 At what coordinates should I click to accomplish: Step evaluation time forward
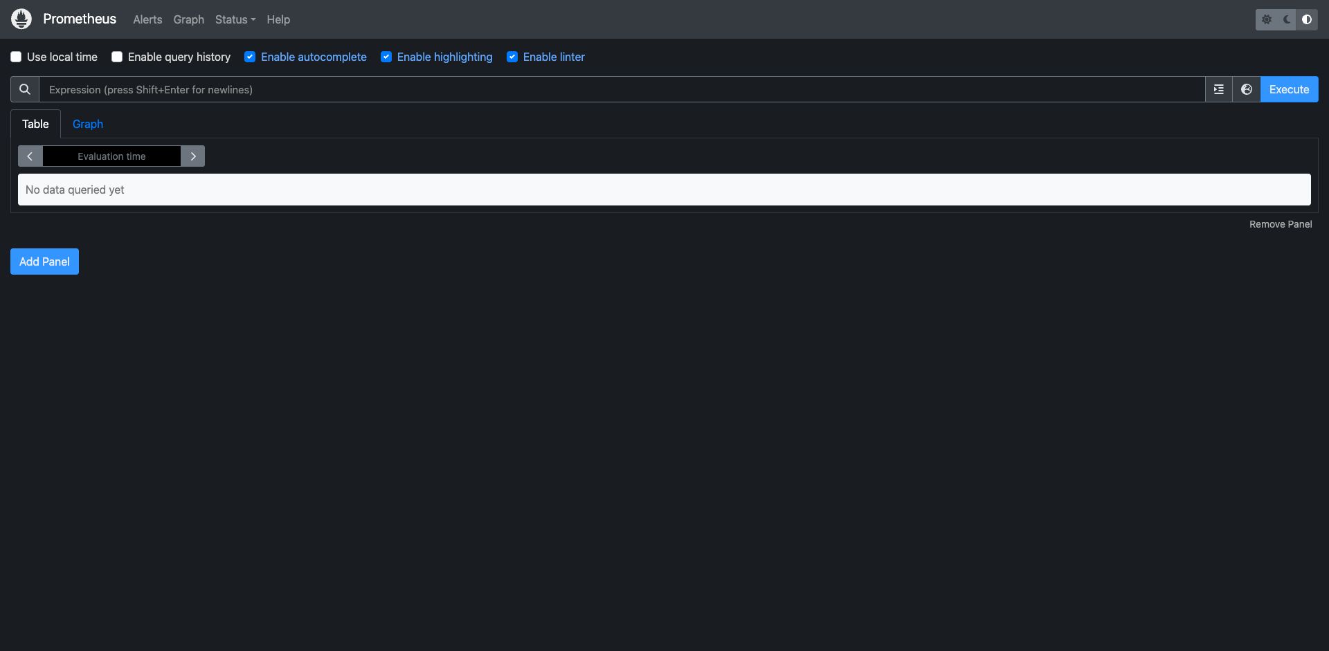[x=193, y=156]
